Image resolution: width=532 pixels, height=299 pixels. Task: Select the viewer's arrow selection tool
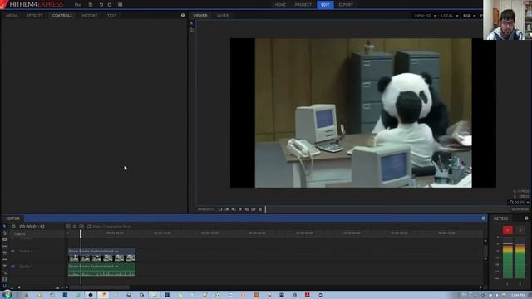[x=192, y=23]
